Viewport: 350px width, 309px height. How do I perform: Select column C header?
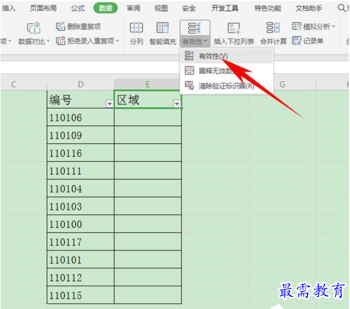tap(14, 85)
